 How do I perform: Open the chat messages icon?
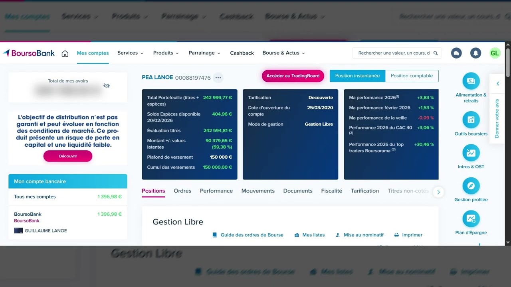[456, 53]
